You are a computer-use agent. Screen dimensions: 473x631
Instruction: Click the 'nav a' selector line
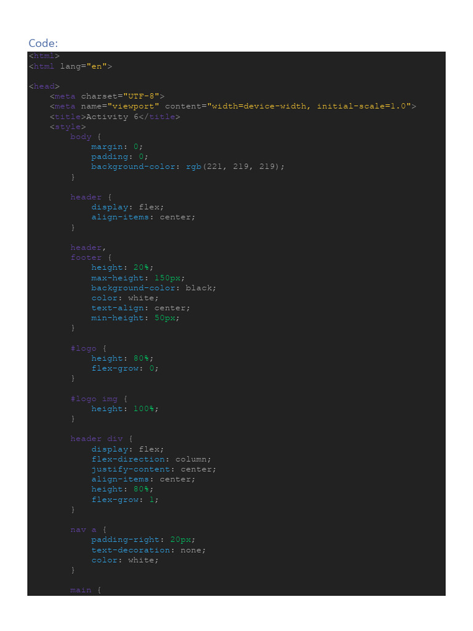point(89,529)
